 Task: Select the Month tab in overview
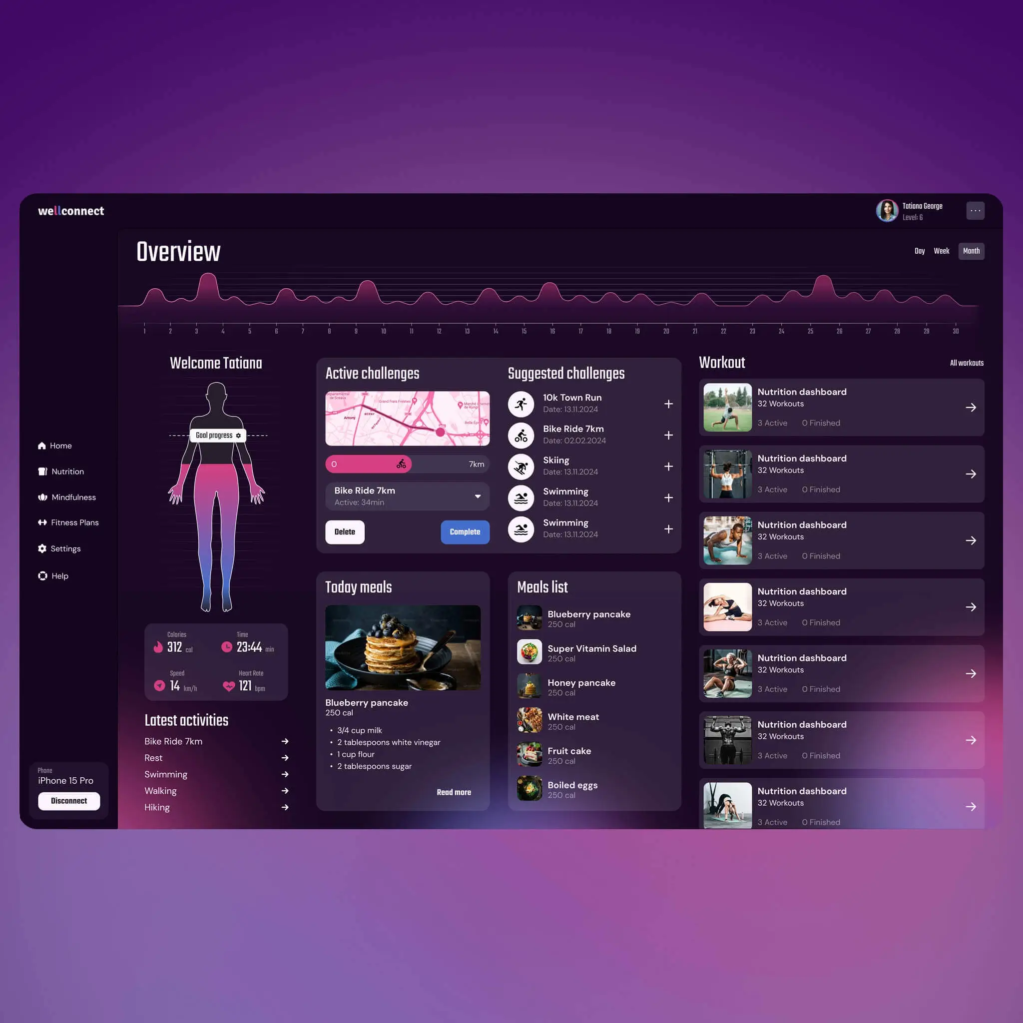point(972,250)
